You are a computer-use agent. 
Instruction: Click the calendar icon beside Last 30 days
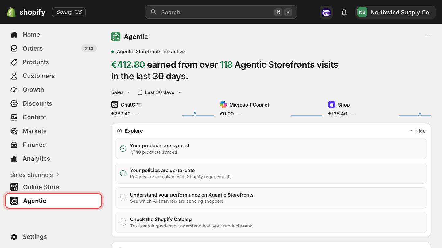140,92
